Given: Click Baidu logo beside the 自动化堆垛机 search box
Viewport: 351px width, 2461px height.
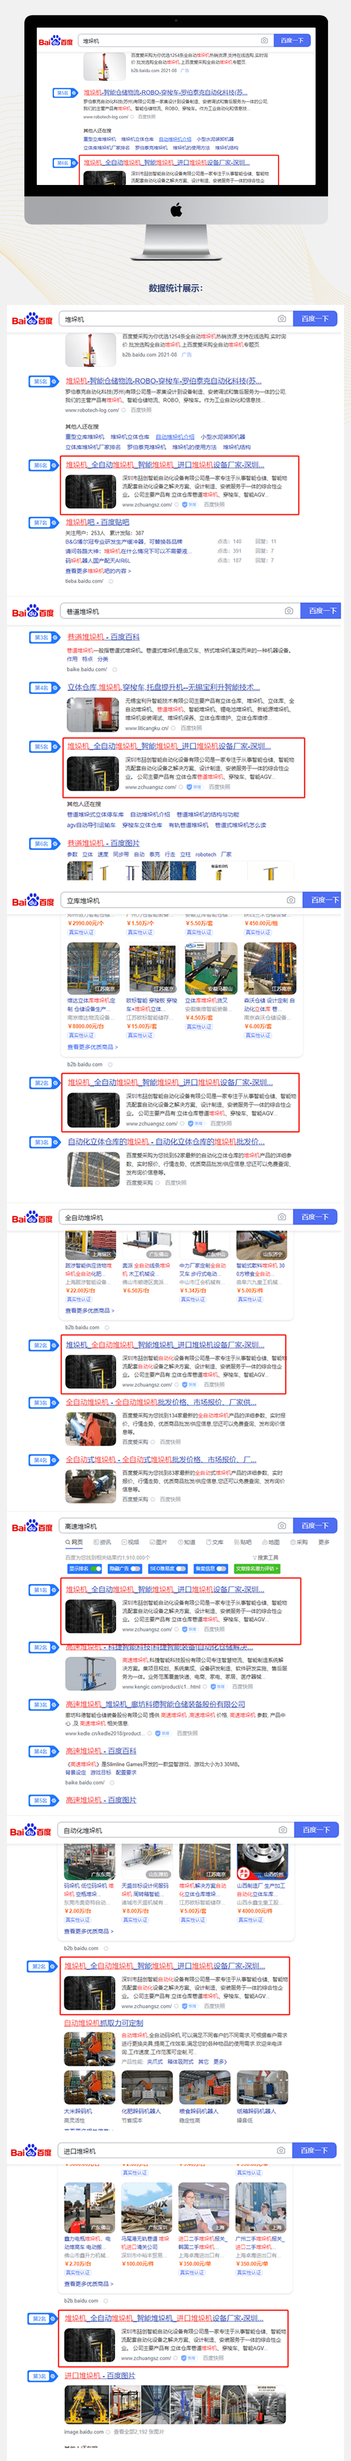Looking at the screenshot, I should (31, 1832).
